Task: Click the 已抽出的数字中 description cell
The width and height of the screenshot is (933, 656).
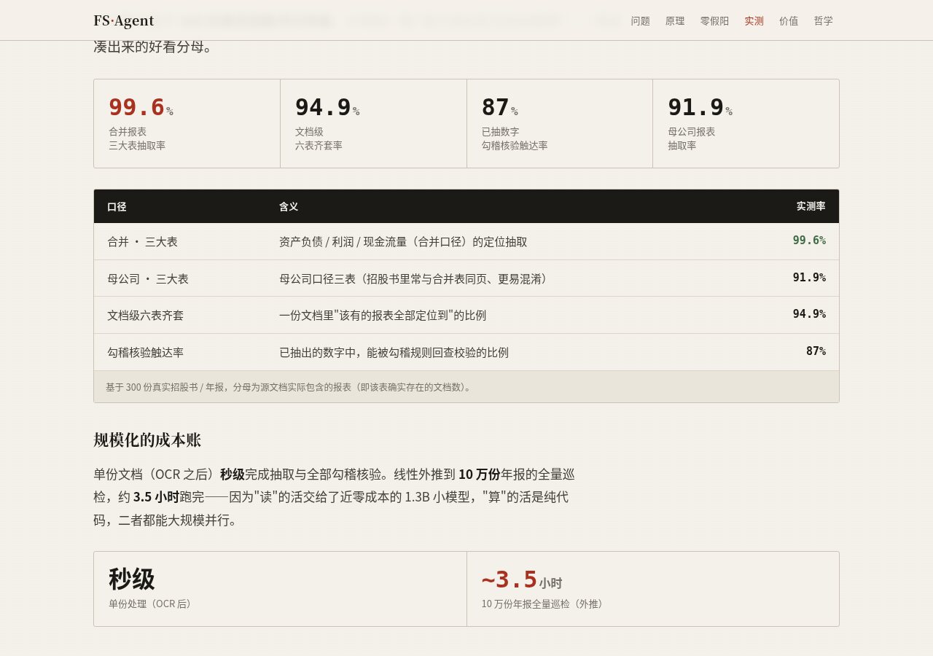Action: (394, 352)
